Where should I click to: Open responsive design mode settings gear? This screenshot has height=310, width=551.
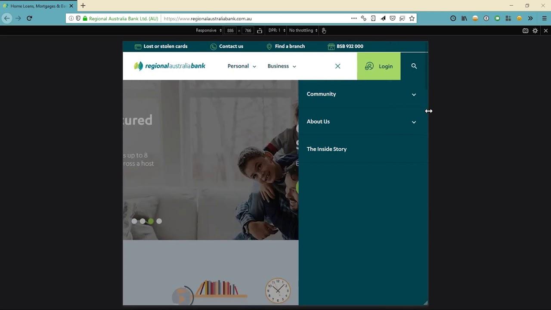pyautogui.click(x=535, y=31)
